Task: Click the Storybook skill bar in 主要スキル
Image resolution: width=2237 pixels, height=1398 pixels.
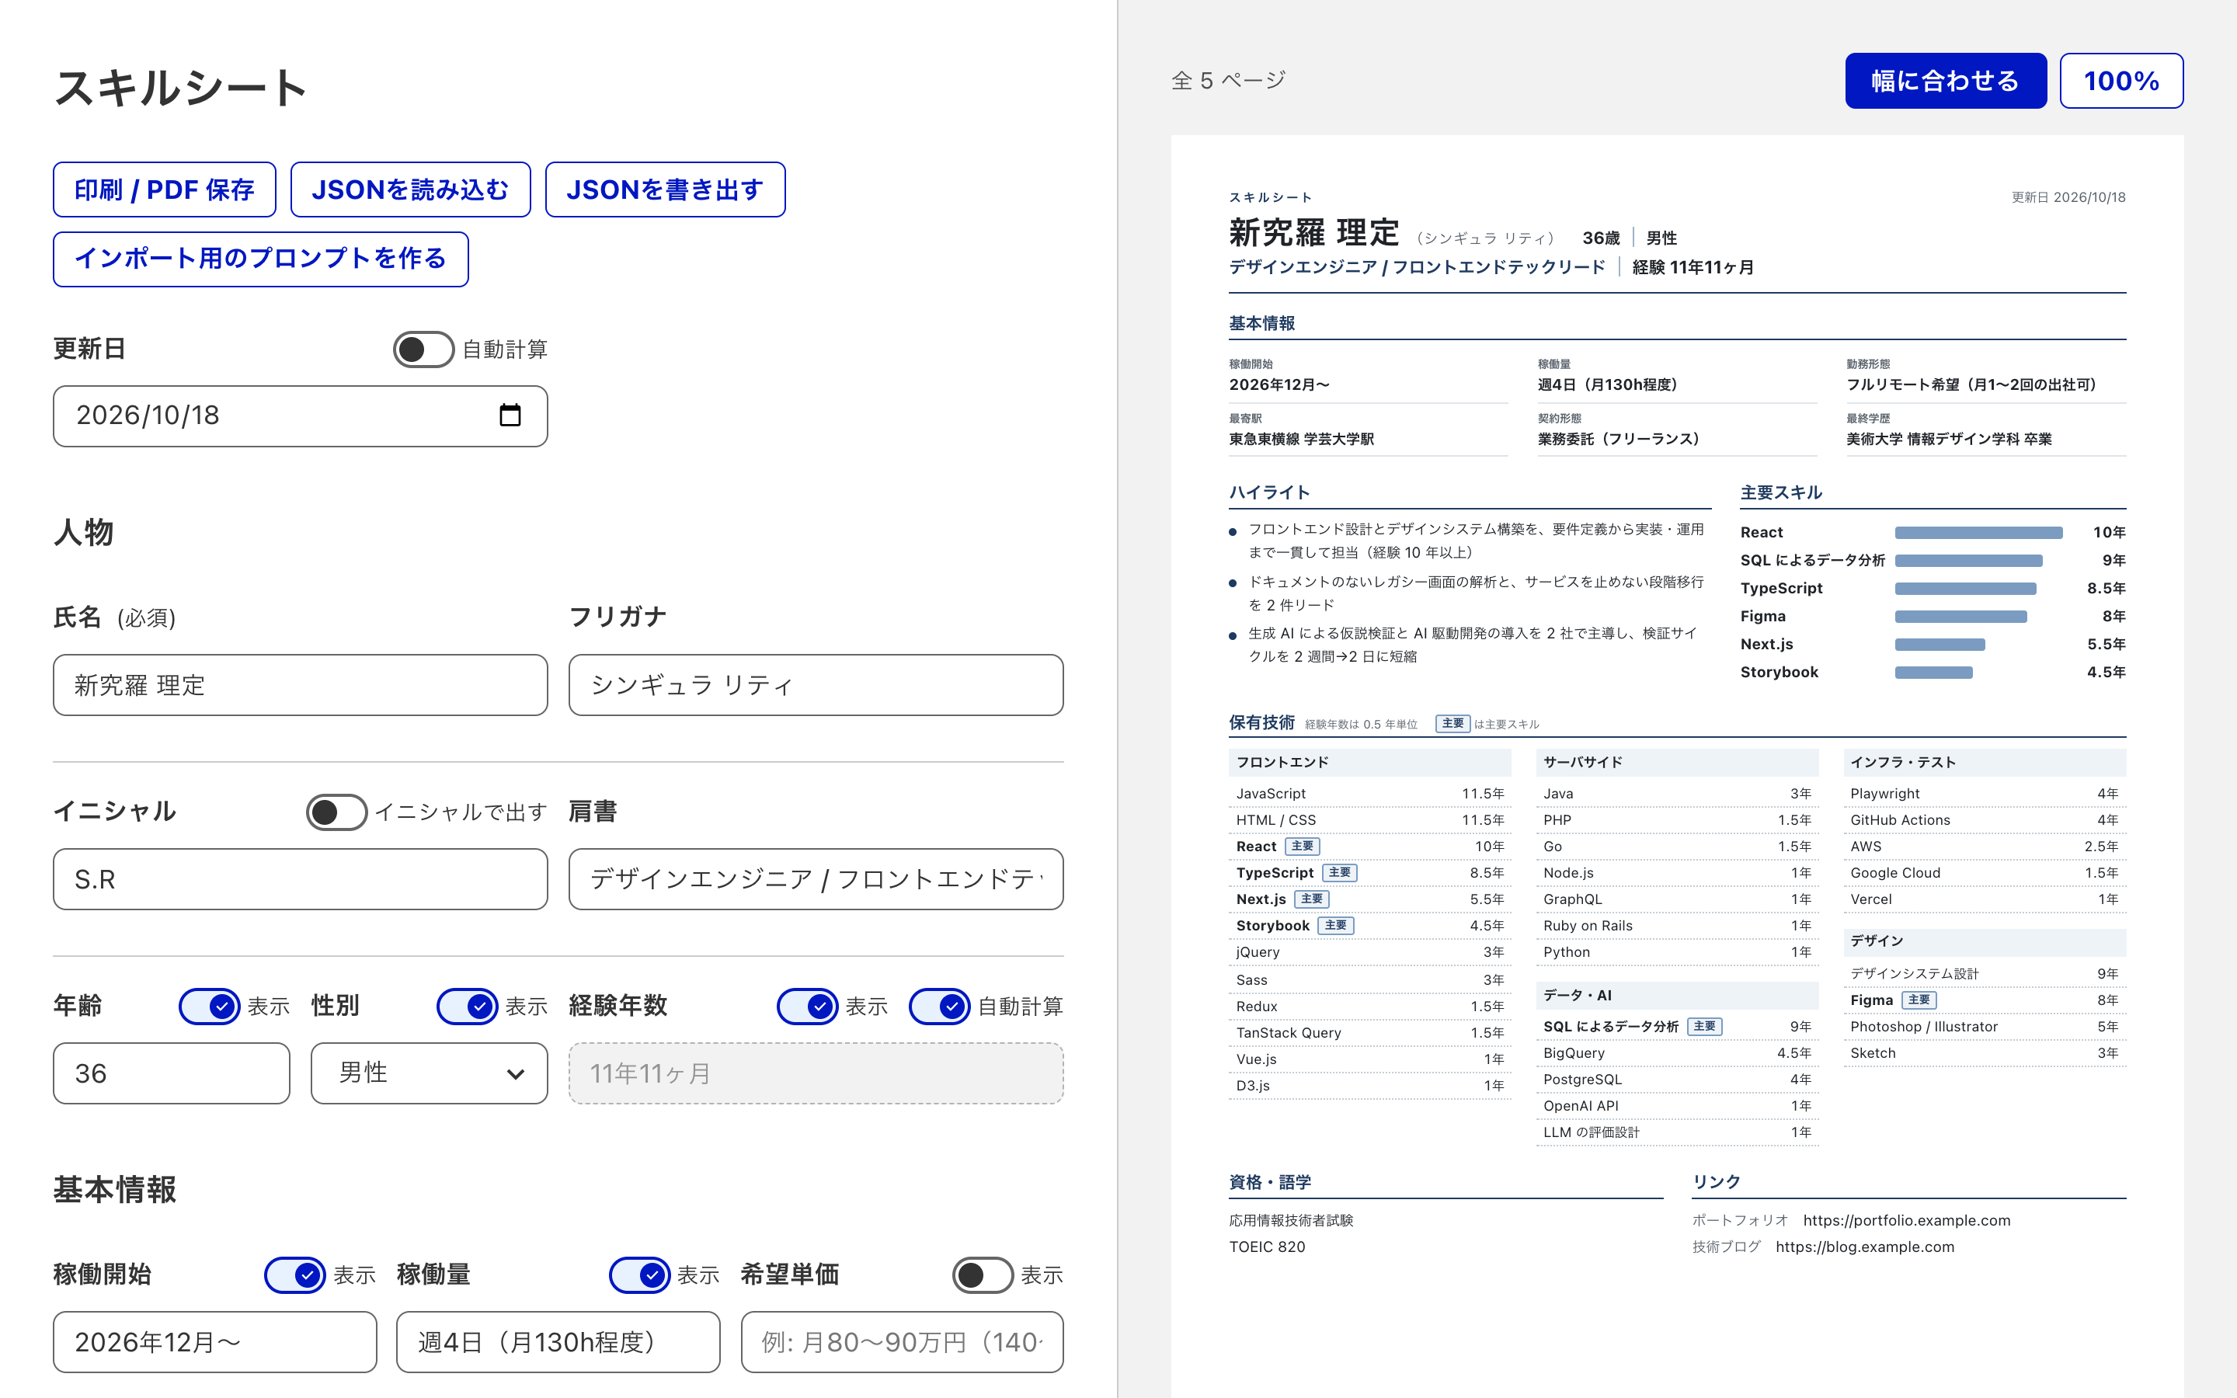Action: pyautogui.click(x=1934, y=672)
